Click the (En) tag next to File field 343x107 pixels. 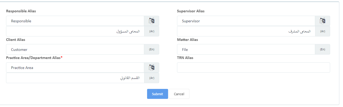323,49
